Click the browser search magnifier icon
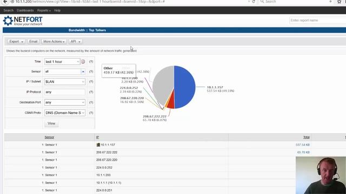 click(262, 2)
